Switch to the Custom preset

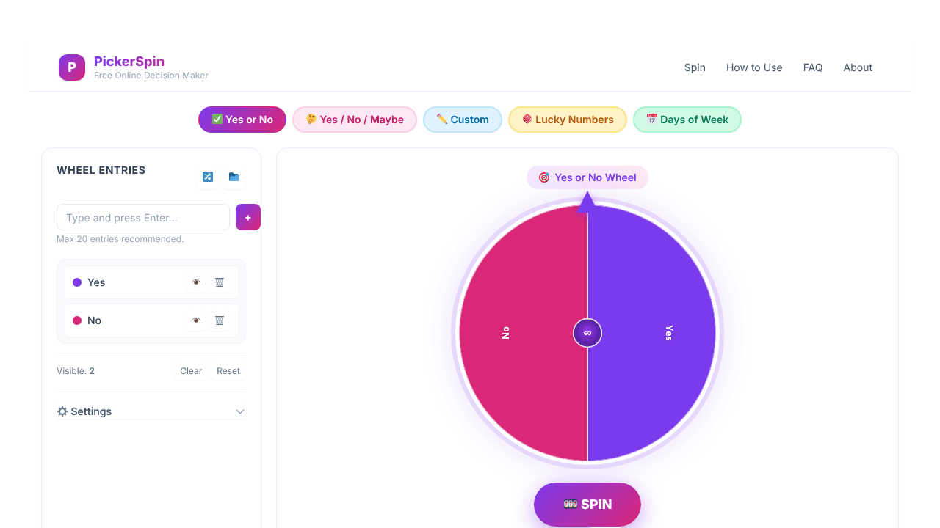pos(463,120)
